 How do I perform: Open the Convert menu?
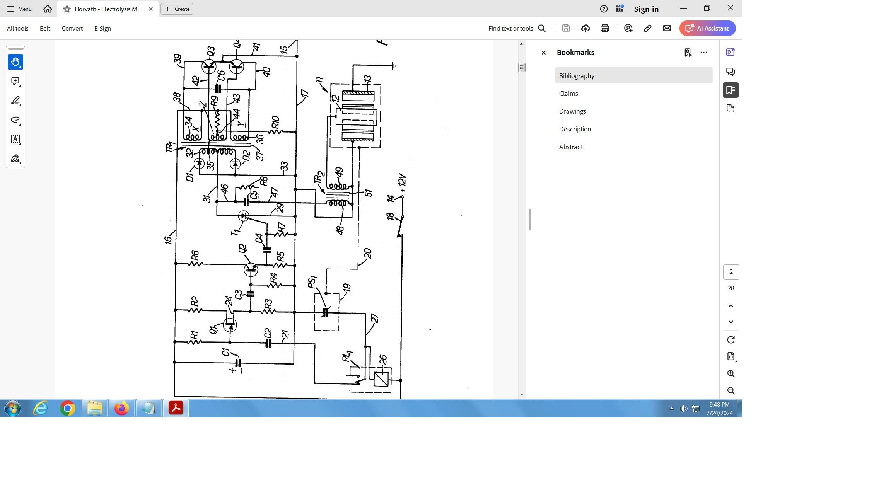72,28
